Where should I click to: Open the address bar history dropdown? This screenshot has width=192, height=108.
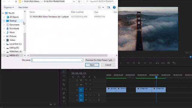click(x=74, y=1)
